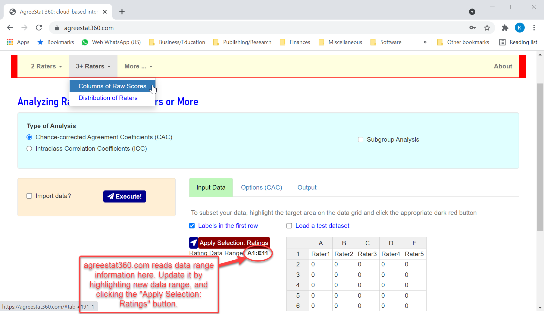This screenshot has width=544, height=314.
Task: Choose Distribution of Raters menu item
Action: point(112,98)
